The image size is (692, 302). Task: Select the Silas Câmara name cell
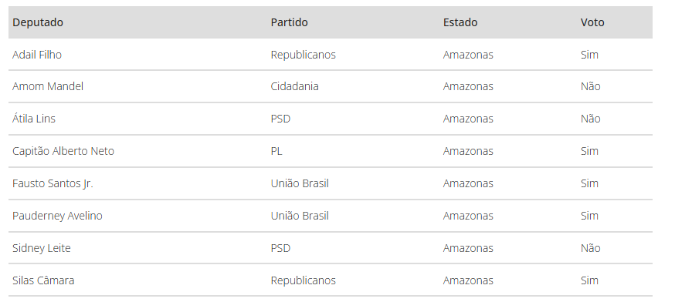point(43,280)
